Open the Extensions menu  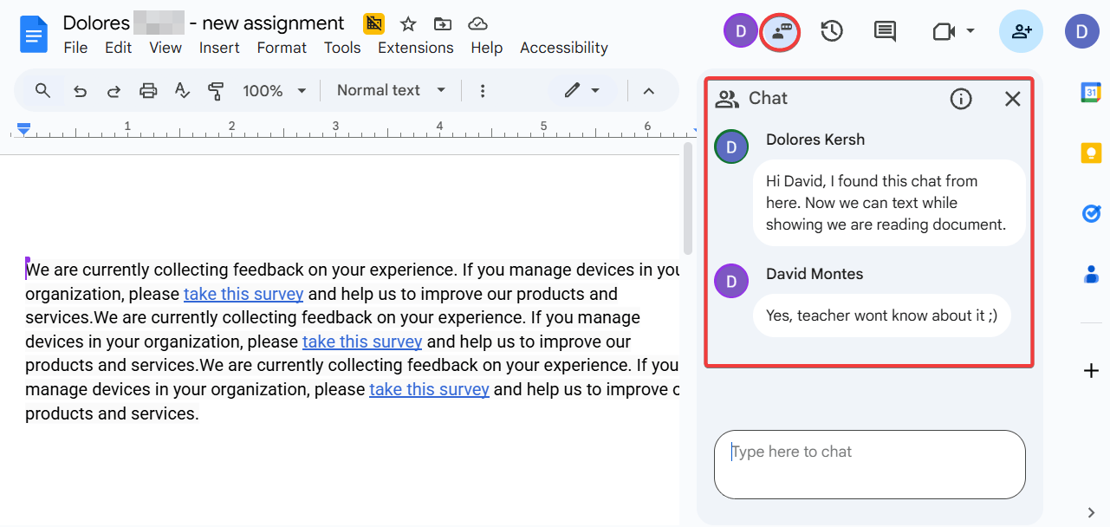click(x=415, y=48)
